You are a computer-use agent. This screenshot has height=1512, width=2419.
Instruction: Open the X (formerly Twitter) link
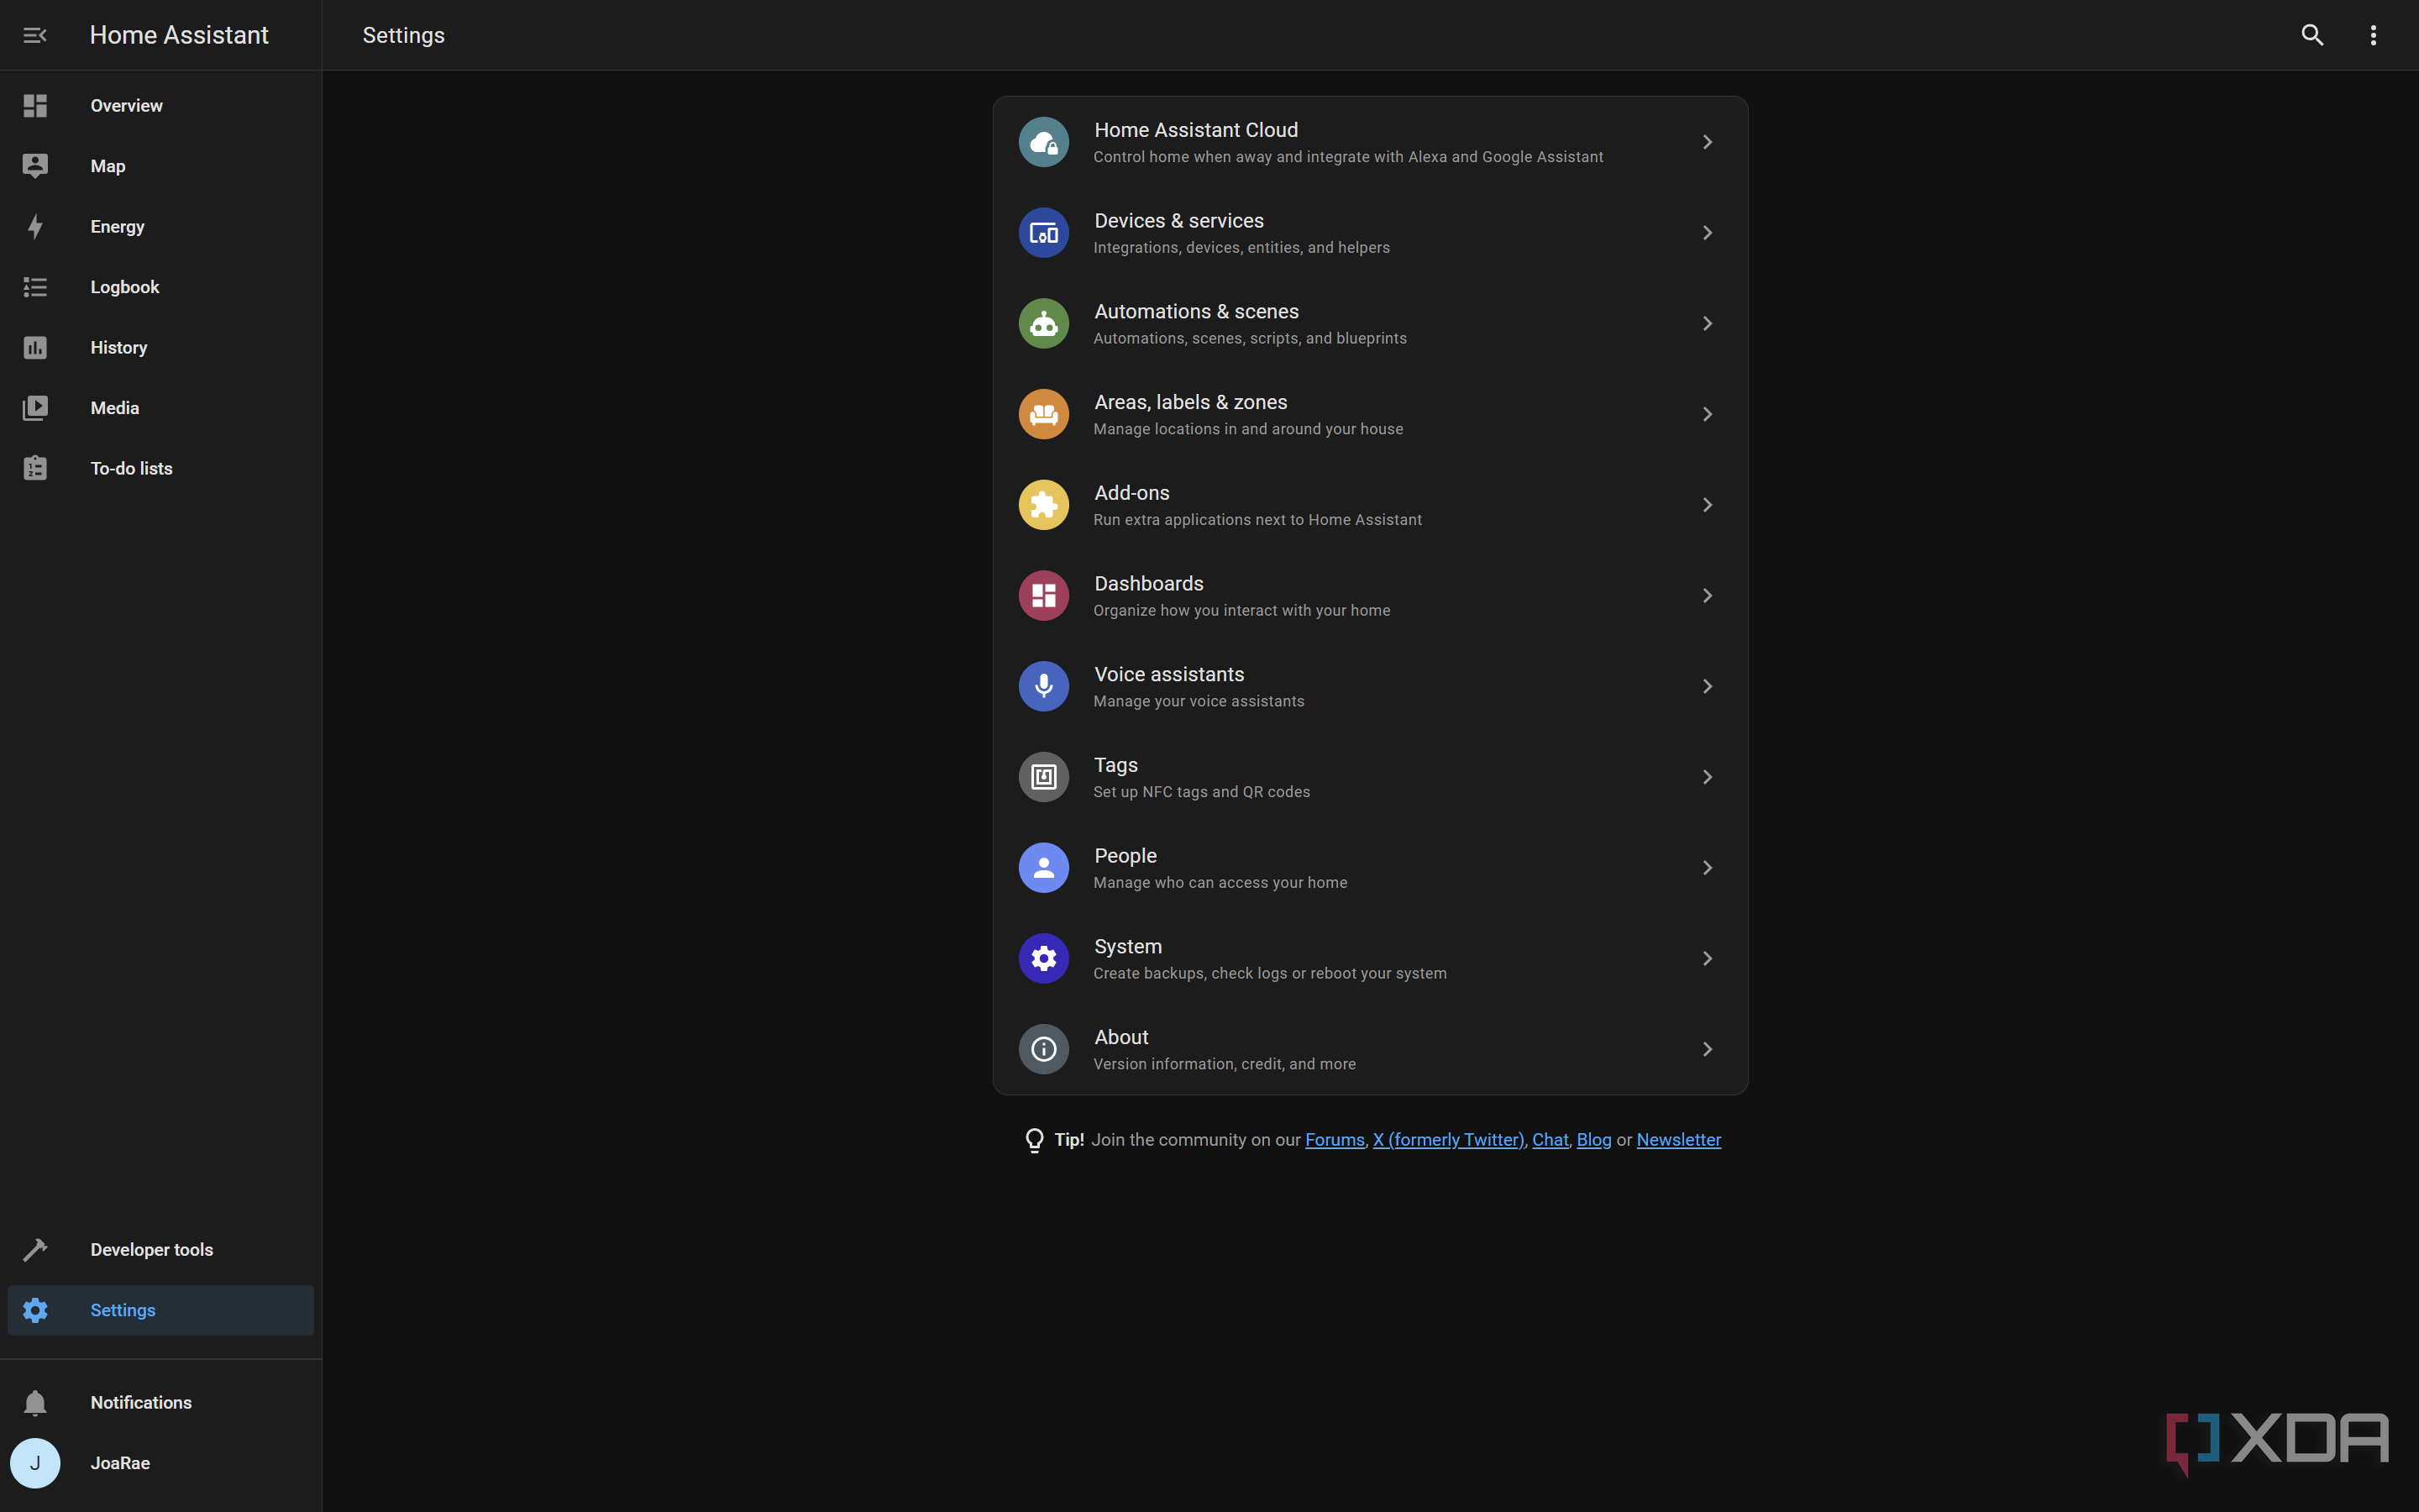(1448, 1140)
